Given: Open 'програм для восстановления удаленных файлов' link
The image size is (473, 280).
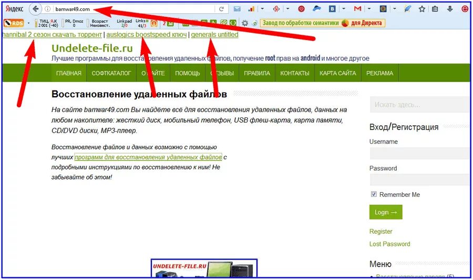Looking at the screenshot, I should pos(148,157).
